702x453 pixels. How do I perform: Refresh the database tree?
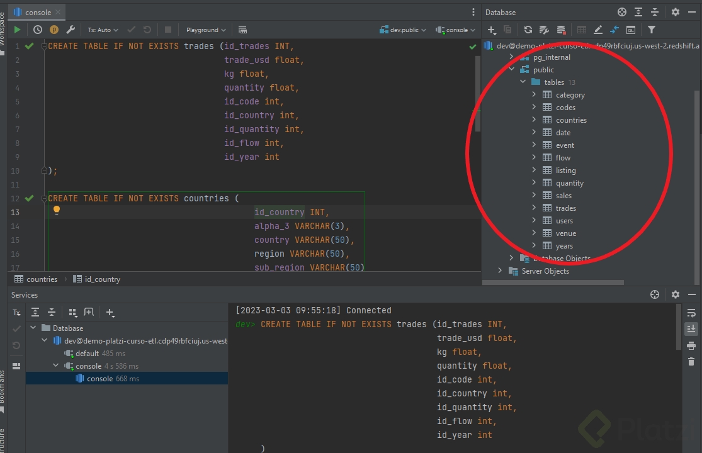(x=528, y=30)
